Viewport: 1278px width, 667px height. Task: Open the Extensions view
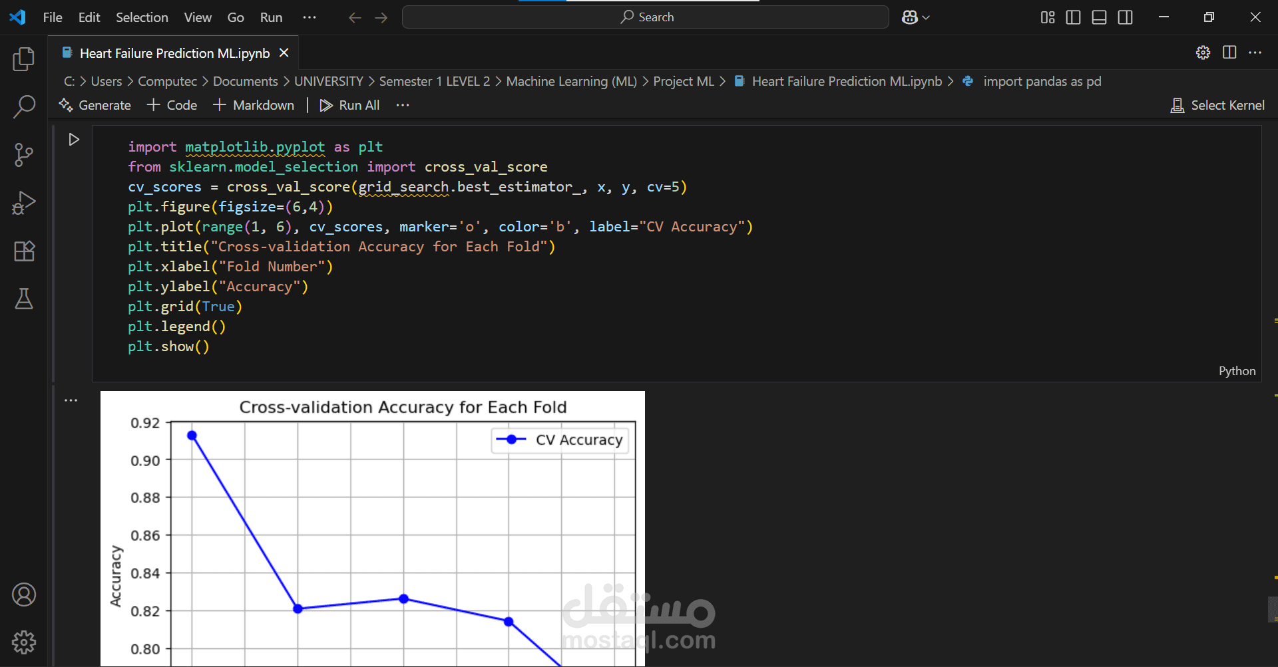point(24,251)
